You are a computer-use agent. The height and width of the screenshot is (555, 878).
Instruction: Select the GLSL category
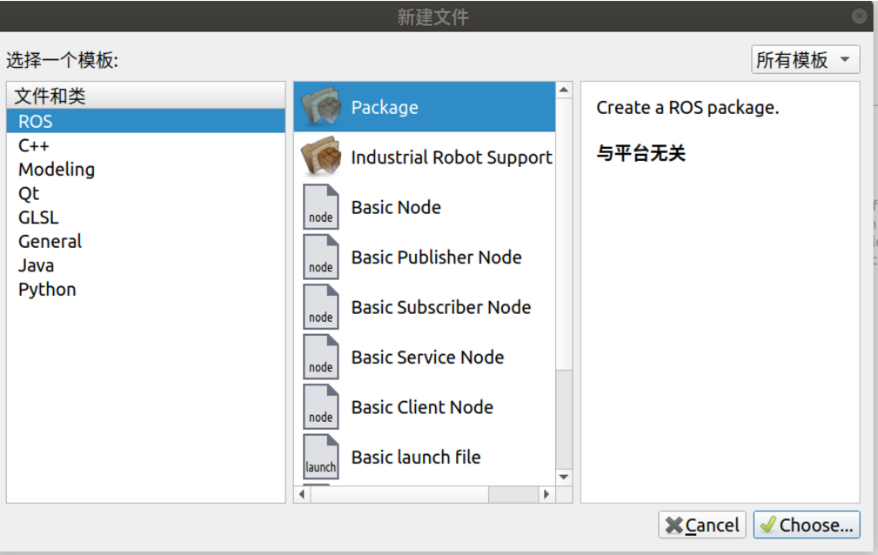[145, 217]
